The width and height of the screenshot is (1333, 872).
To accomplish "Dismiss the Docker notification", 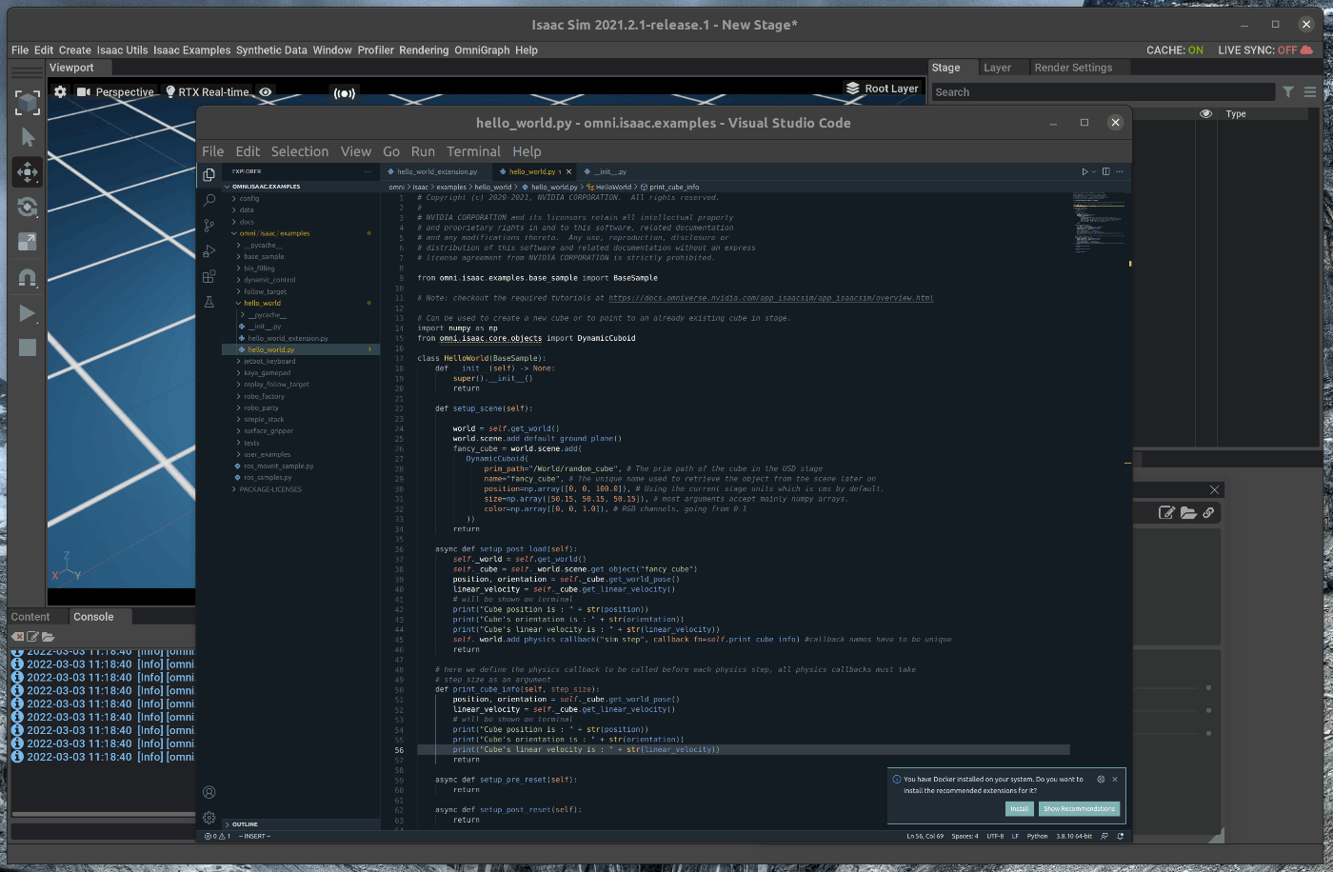I will click(x=1115, y=779).
